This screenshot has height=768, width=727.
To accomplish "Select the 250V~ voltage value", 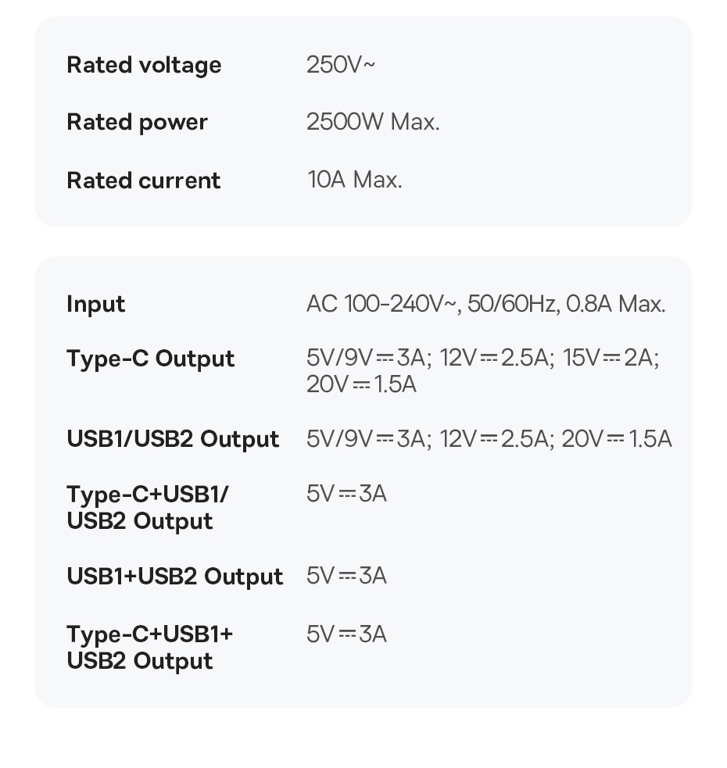I will (x=340, y=65).
